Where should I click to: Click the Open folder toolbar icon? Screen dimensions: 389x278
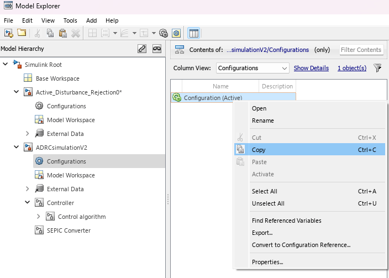click(22, 33)
